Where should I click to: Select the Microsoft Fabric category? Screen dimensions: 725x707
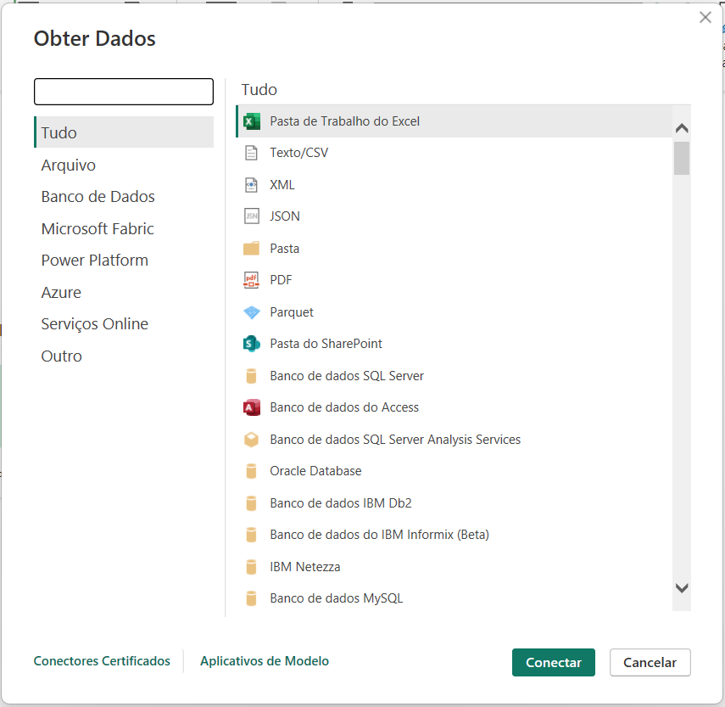[98, 229]
